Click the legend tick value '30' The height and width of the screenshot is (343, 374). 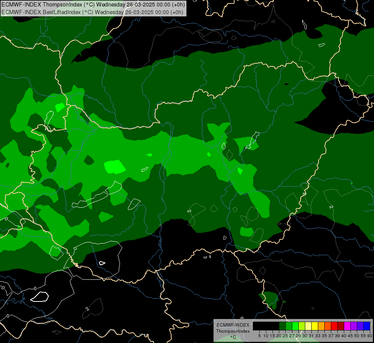tap(305, 336)
